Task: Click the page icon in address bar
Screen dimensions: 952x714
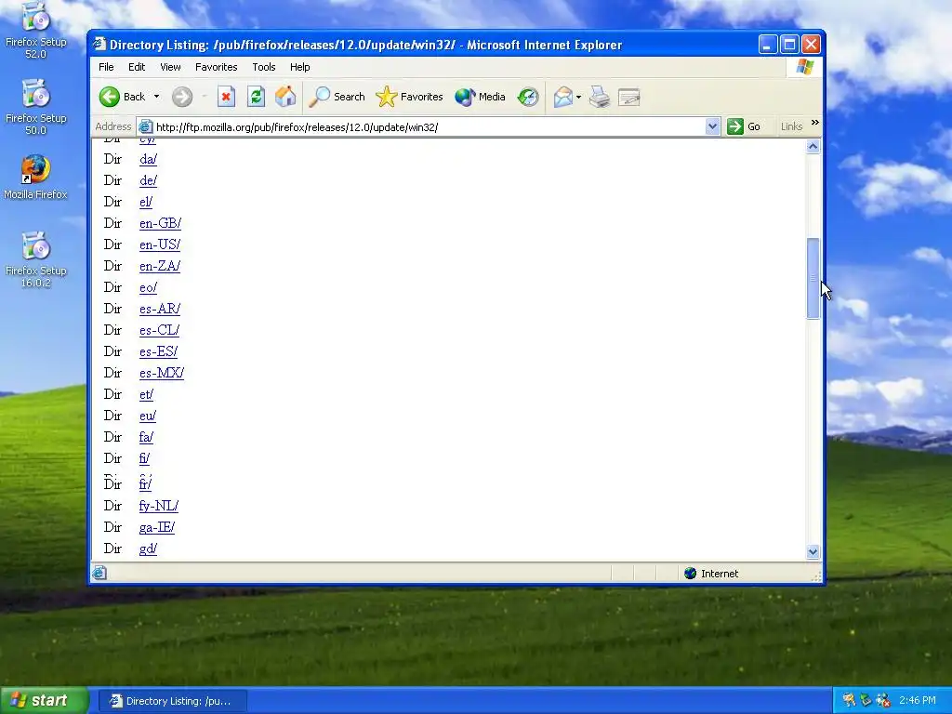Action: click(145, 126)
